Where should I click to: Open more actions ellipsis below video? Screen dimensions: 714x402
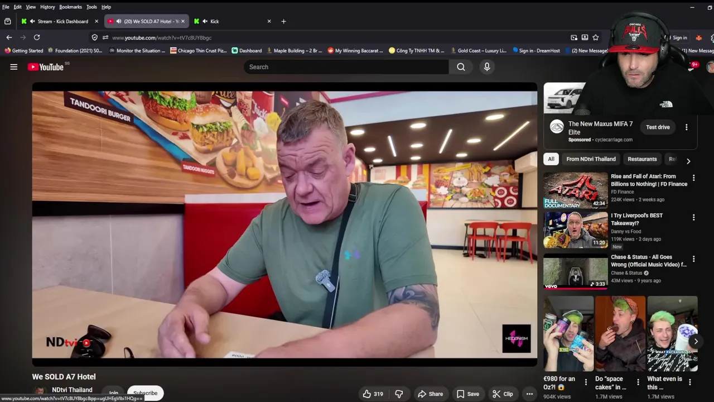tap(529, 394)
